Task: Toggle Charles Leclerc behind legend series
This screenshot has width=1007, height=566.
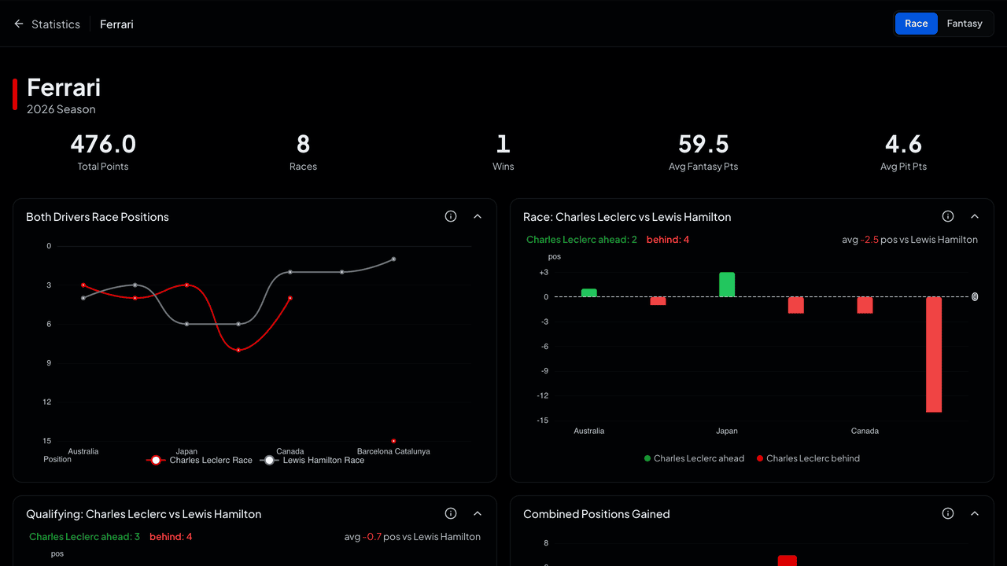Action: click(x=808, y=458)
